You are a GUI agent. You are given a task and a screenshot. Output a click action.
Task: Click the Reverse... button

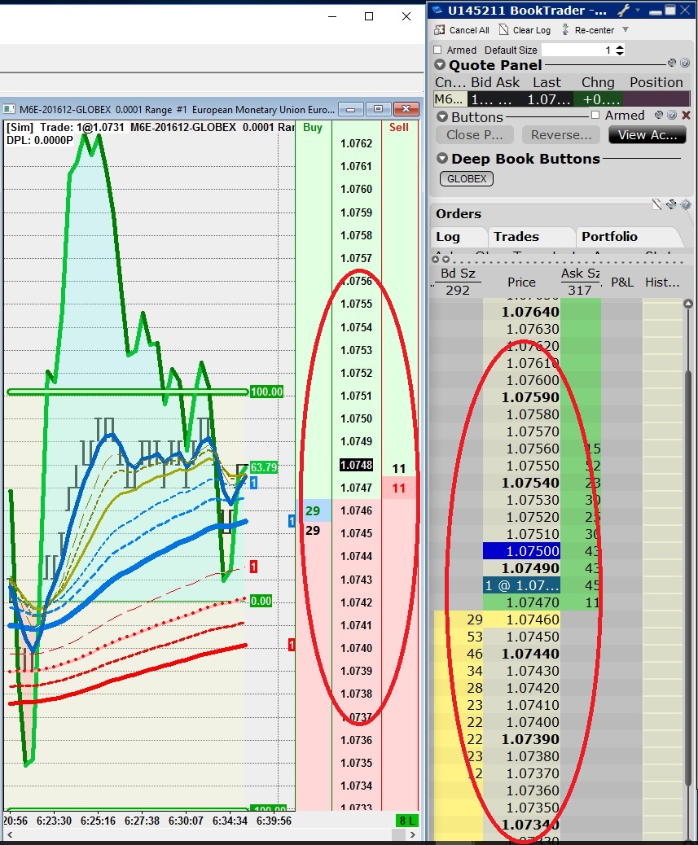click(561, 134)
